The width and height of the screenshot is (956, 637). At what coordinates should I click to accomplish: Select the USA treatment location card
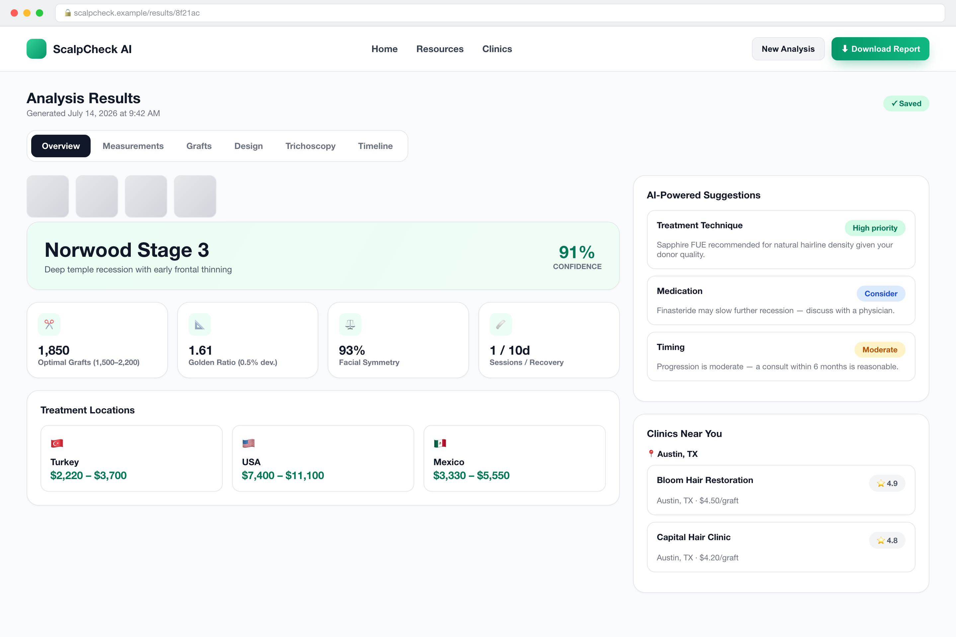pos(323,458)
